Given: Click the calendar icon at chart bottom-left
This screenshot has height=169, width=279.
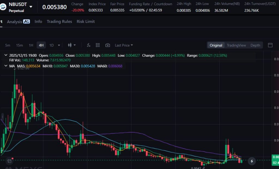Looking at the screenshot, I should [10, 161].
